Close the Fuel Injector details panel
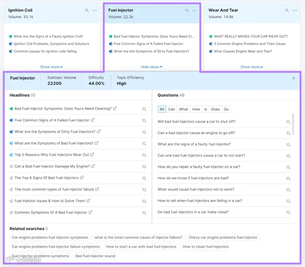The image size is (305, 267). 293,78
